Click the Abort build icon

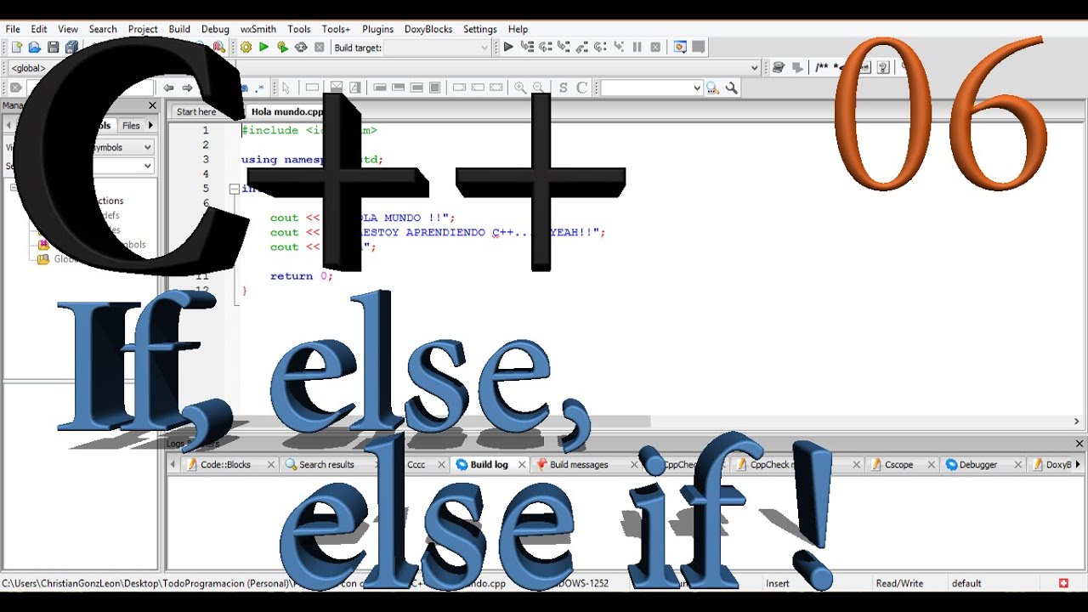pos(320,48)
